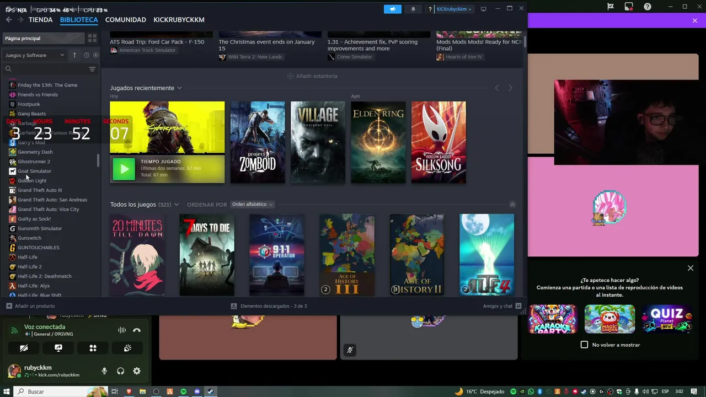The width and height of the screenshot is (706, 397).
Task: Expand Jugados recientemente dropdown
Action: pos(179,88)
